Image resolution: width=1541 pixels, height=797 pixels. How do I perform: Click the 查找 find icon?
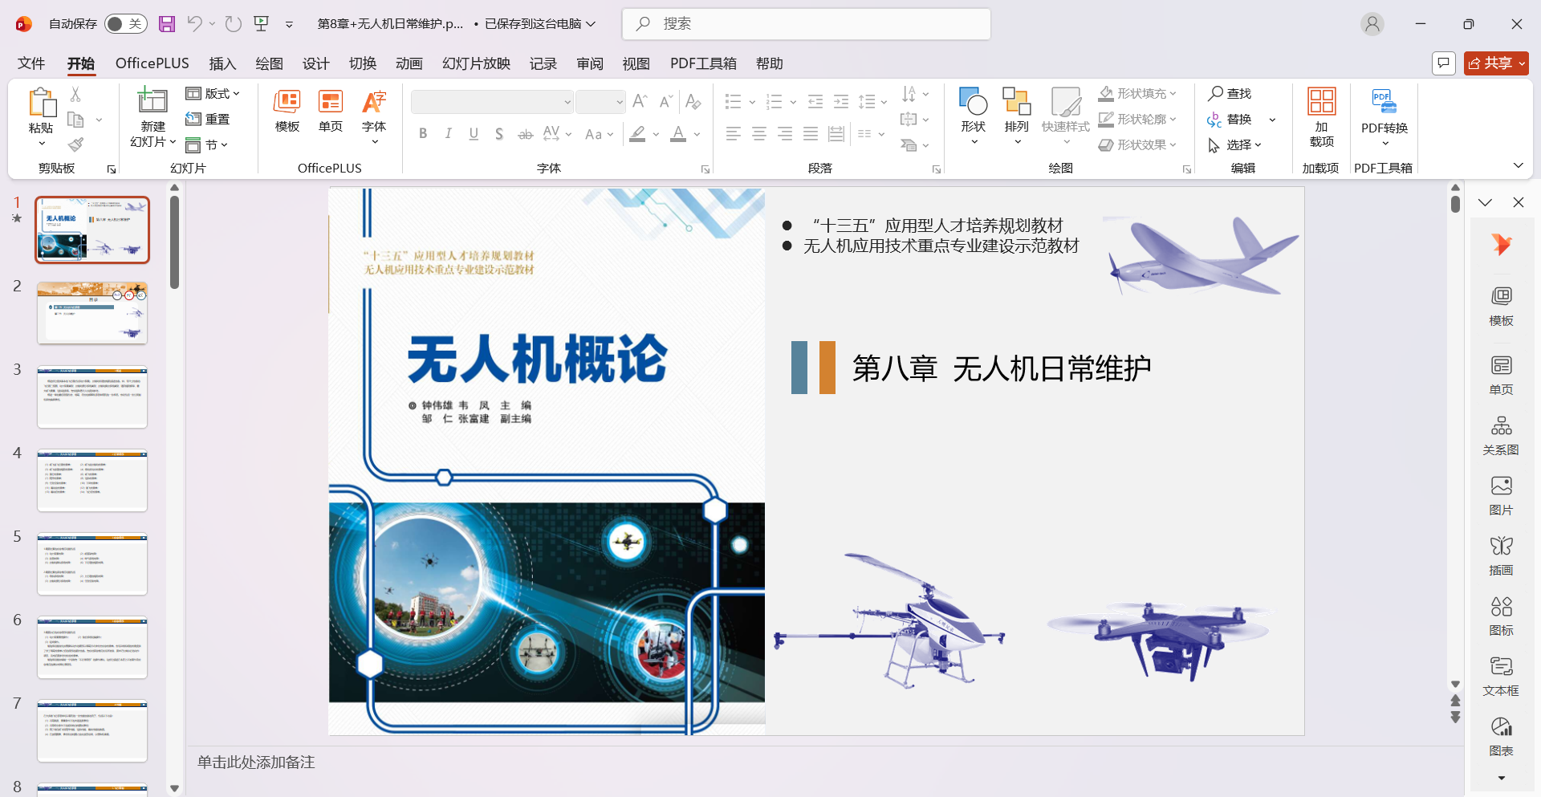point(1230,94)
